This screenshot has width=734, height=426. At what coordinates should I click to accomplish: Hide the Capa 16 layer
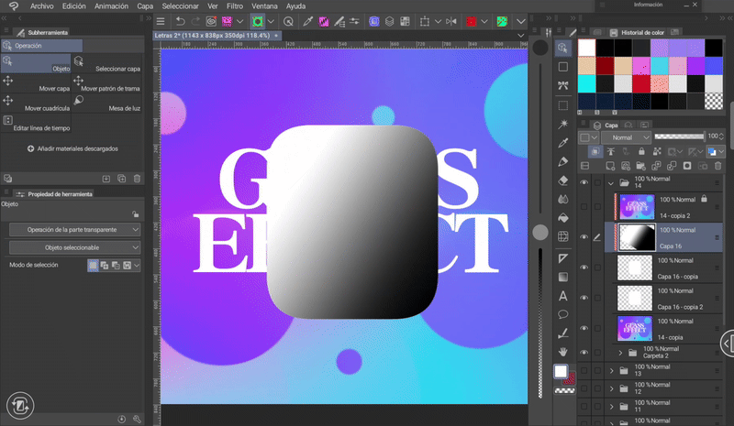point(584,237)
